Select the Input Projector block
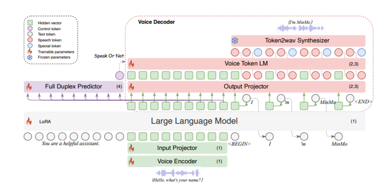385x185 pixels. (177, 148)
